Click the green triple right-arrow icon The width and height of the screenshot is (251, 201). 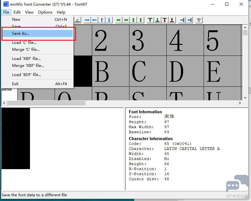[119, 20]
